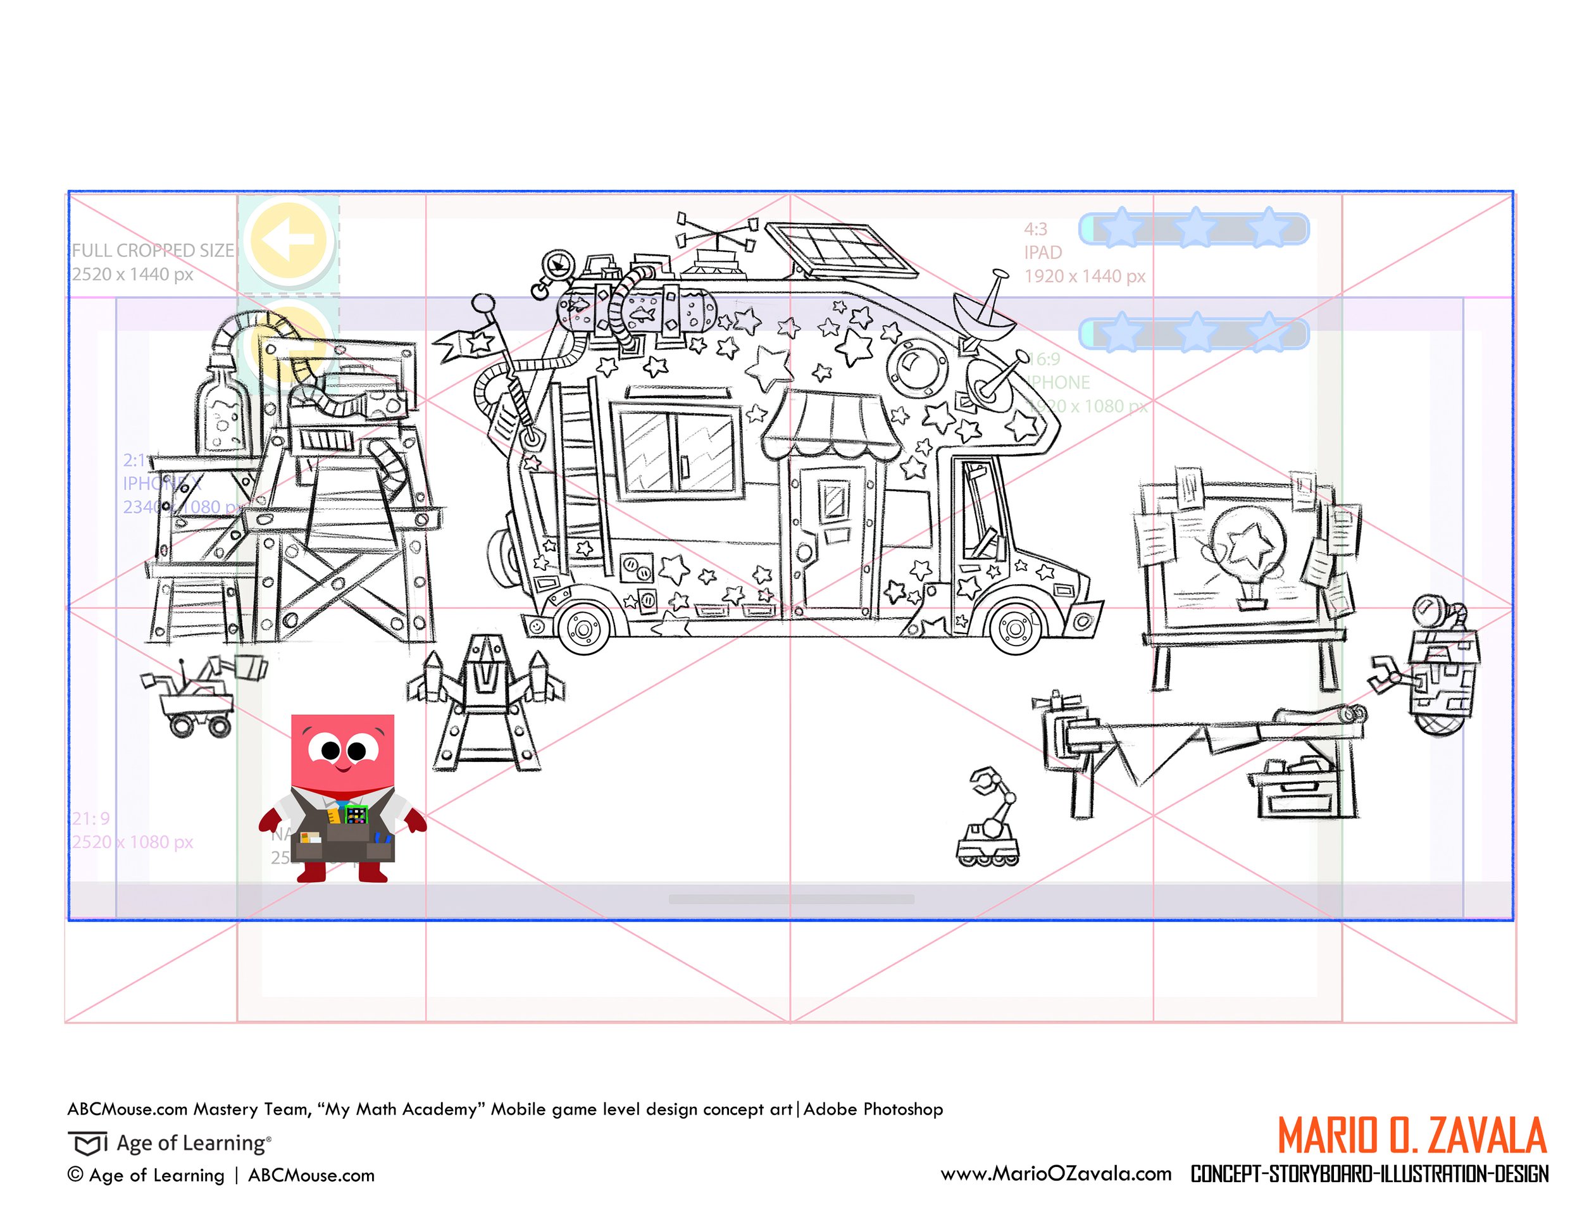Click the van's large sliding side window

pos(677,452)
